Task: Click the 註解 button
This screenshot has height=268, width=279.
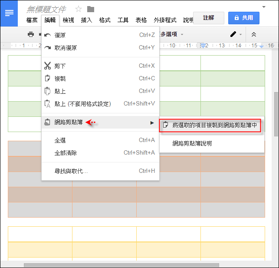Action: (209, 18)
